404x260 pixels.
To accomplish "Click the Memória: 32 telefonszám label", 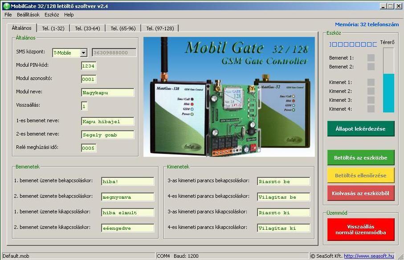I will [367, 24].
